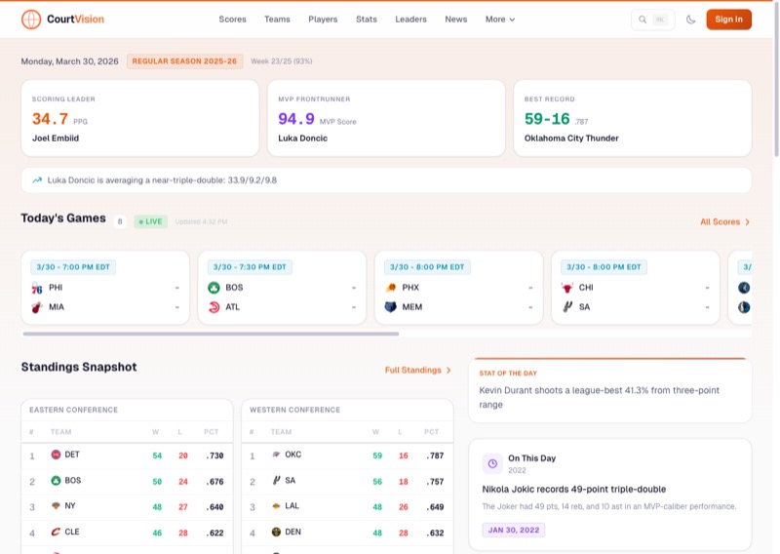Click the chevron beside Full Standings
Image resolution: width=780 pixels, height=554 pixels.
[448, 371]
